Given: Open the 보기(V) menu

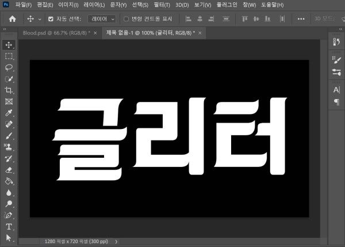Looking at the screenshot, I should coord(202,5).
